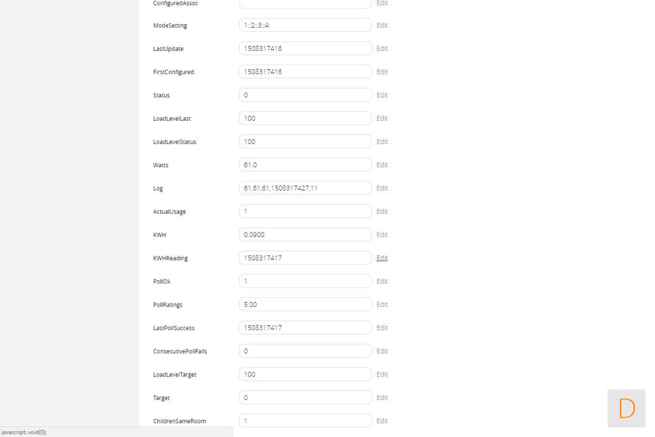Edit the LoadLevelLast value
The width and height of the screenshot is (655, 437).
coord(382,118)
